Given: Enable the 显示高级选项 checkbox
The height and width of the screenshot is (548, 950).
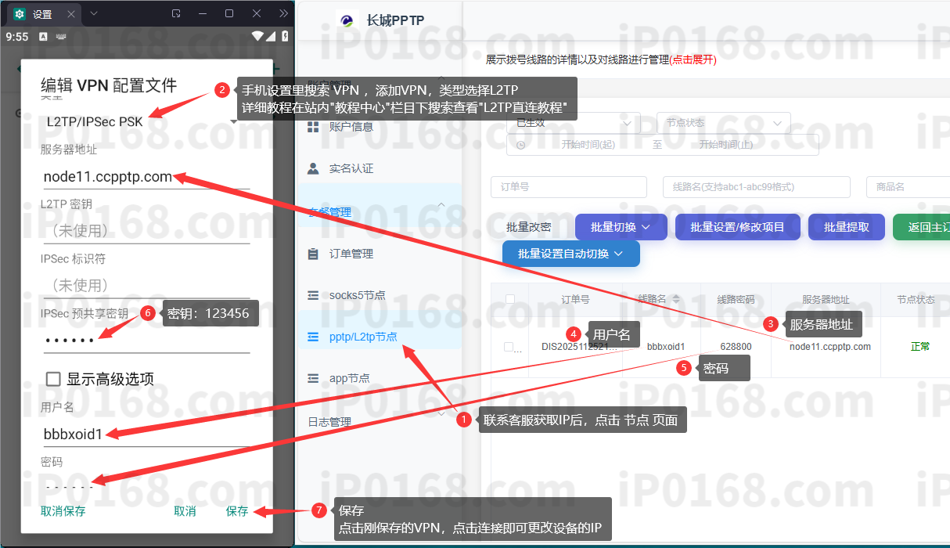Looking at the screenshot, I should tap(53, 379).
